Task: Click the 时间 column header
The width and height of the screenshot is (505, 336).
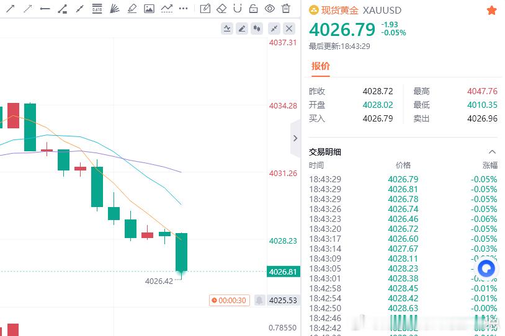Action: [x=316, y=166]
